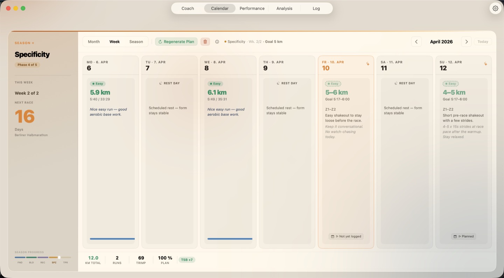Expand the Not yet logged entry on Friday
This screenshot has height=278, width=504.
(346, 236)
